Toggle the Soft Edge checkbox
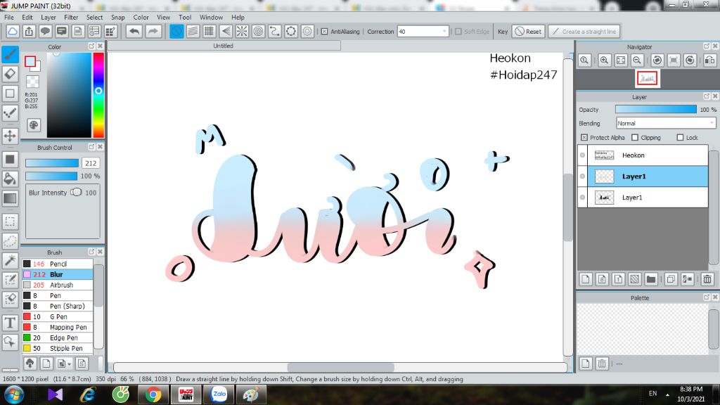 pos(458,31)
